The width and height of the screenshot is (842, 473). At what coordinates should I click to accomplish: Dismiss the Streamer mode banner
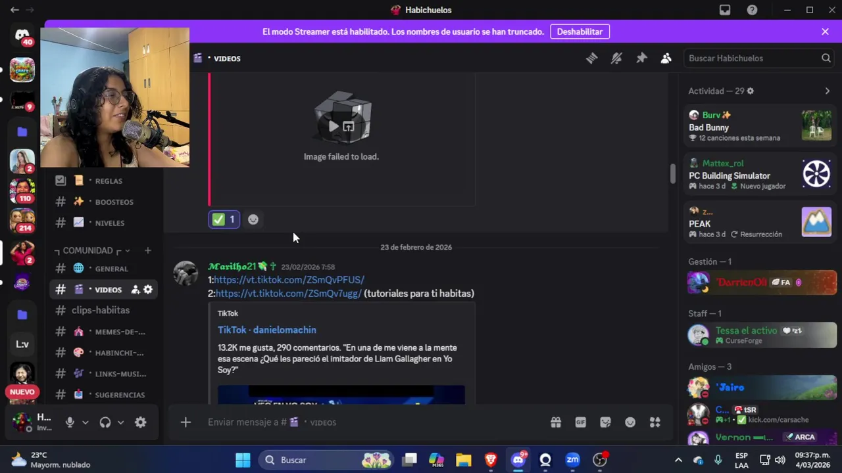click(x=825, y=32)
